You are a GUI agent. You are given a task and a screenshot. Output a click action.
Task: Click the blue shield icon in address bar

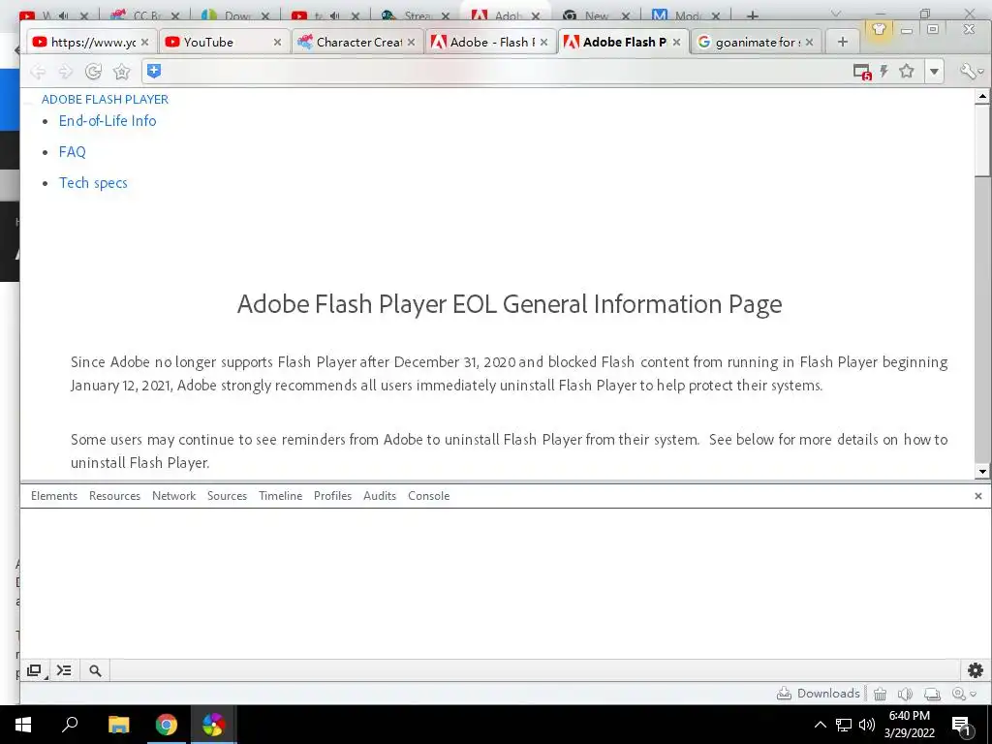click(x=154, y=71)
